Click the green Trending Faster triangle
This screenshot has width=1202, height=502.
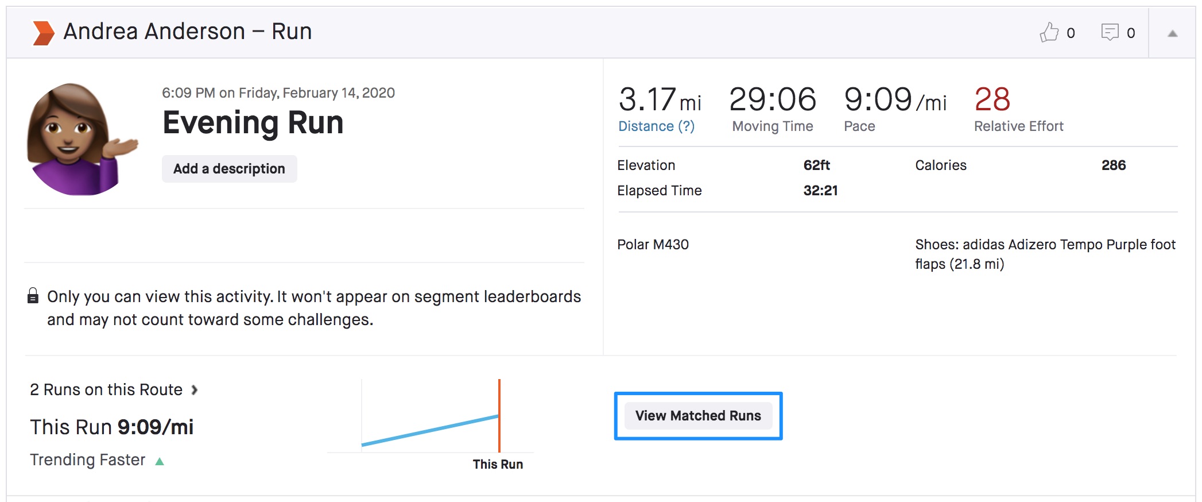[x=160, y=461]
